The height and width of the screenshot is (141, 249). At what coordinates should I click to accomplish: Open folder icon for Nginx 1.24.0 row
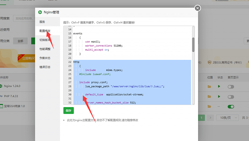click(x=209, y=87)
